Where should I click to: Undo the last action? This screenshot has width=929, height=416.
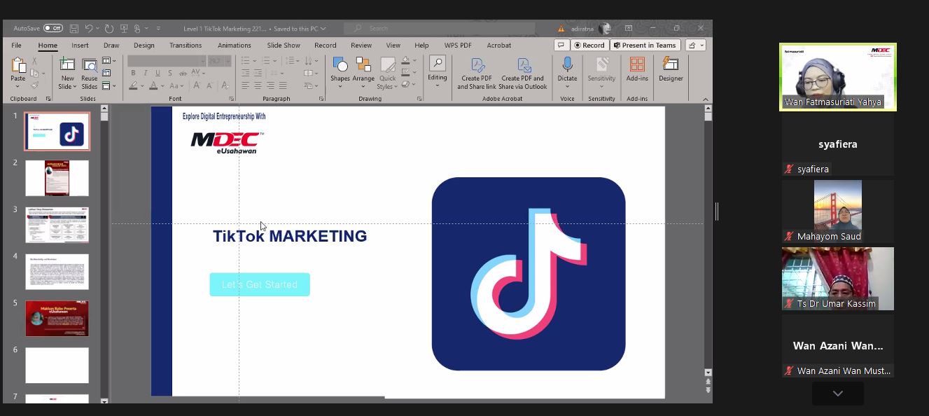pos(89,29)
